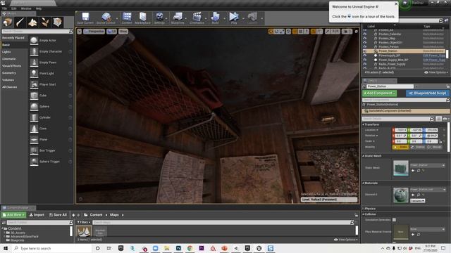The image size is (451, 253).
Task: Open the Location type dropdown
Action: click(371, 130)
